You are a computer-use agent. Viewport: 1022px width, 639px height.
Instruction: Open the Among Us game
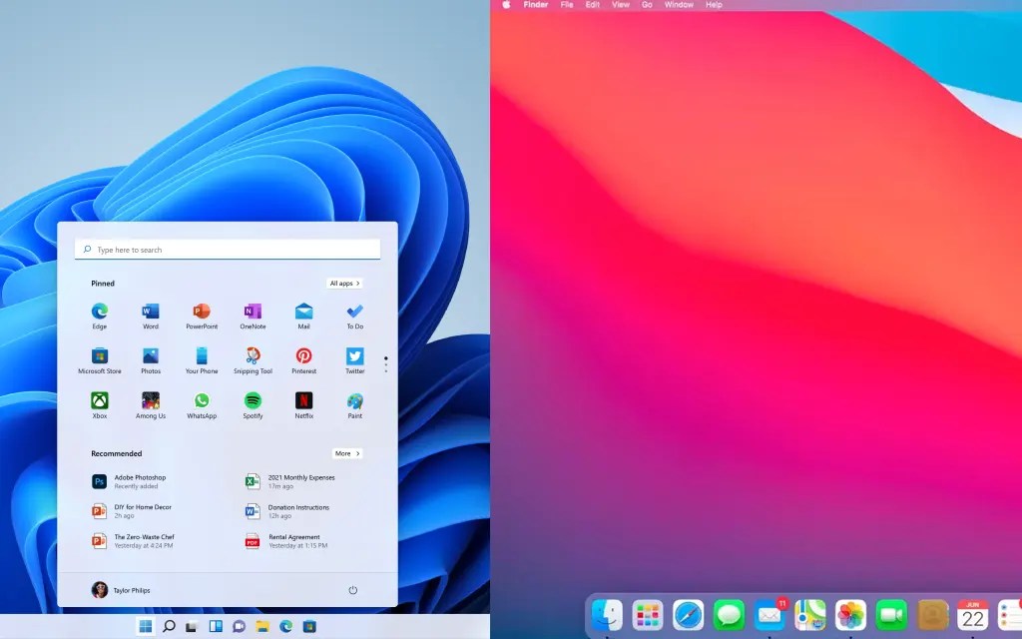point(151,405)
